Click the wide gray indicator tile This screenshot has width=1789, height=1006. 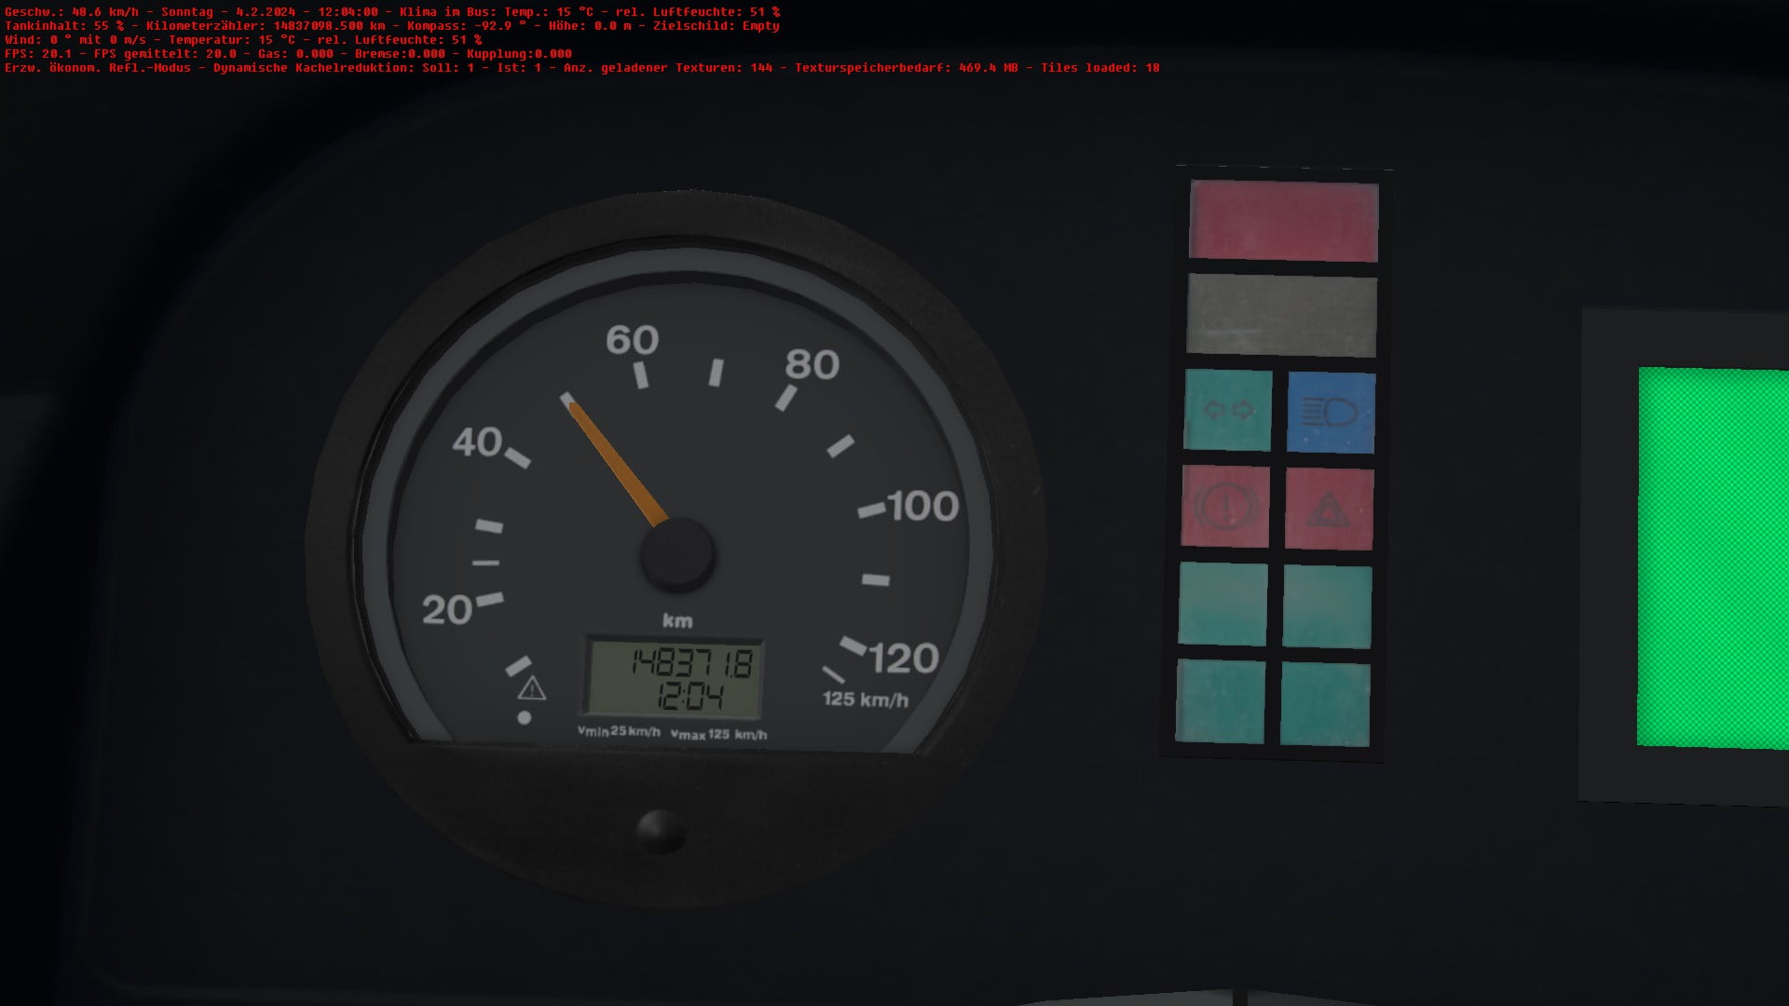tap(1281, 316)
